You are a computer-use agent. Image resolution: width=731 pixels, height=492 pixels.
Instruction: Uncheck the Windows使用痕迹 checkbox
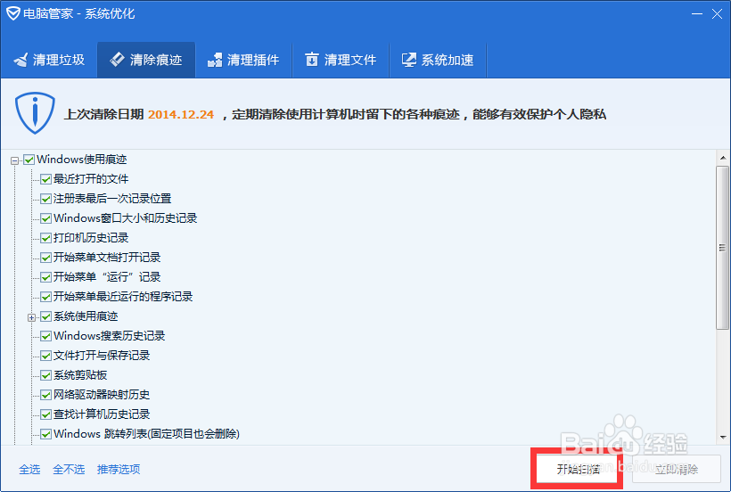pyautogui.click(x=29, y=160)
